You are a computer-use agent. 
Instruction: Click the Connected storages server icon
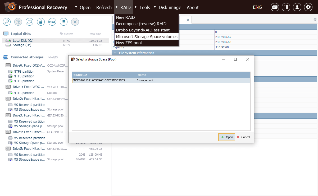[x=6, y=57]
